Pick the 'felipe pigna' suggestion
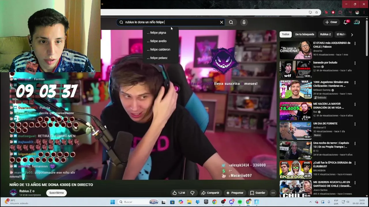The height and width of the screenshot is (207, 369). click(160, 32)
